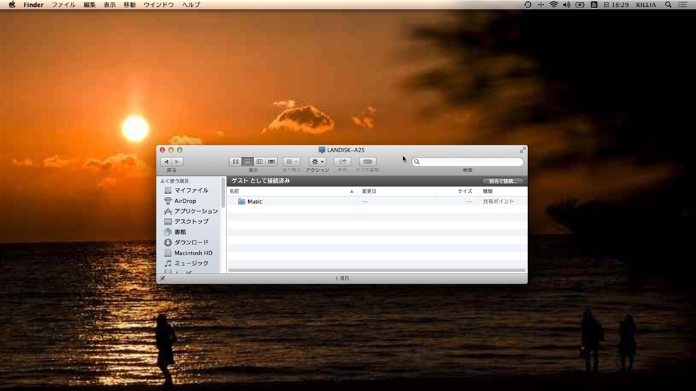Screen dimensions: 696x391
Task: Click the status bar tool icon
Action: [x=162, y=278]
